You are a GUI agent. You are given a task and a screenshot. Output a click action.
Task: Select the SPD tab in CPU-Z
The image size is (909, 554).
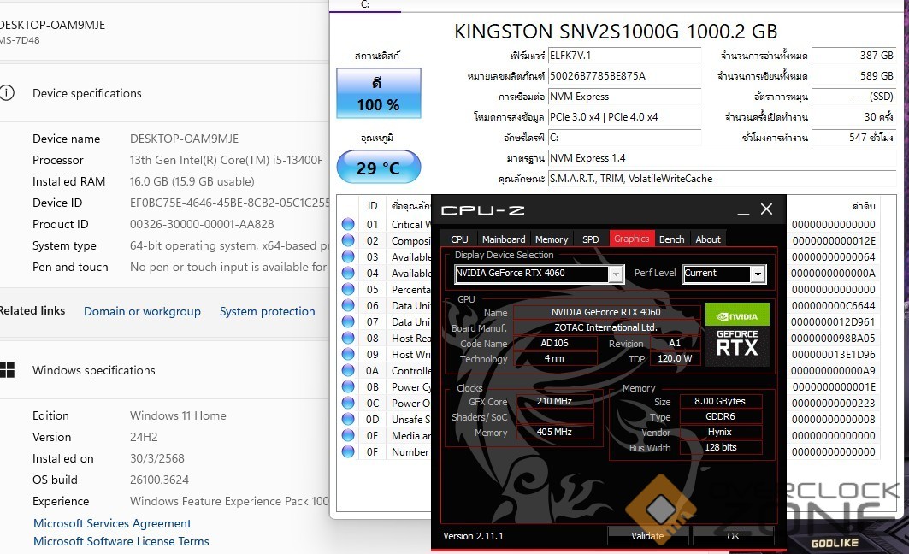coord(590,239)
